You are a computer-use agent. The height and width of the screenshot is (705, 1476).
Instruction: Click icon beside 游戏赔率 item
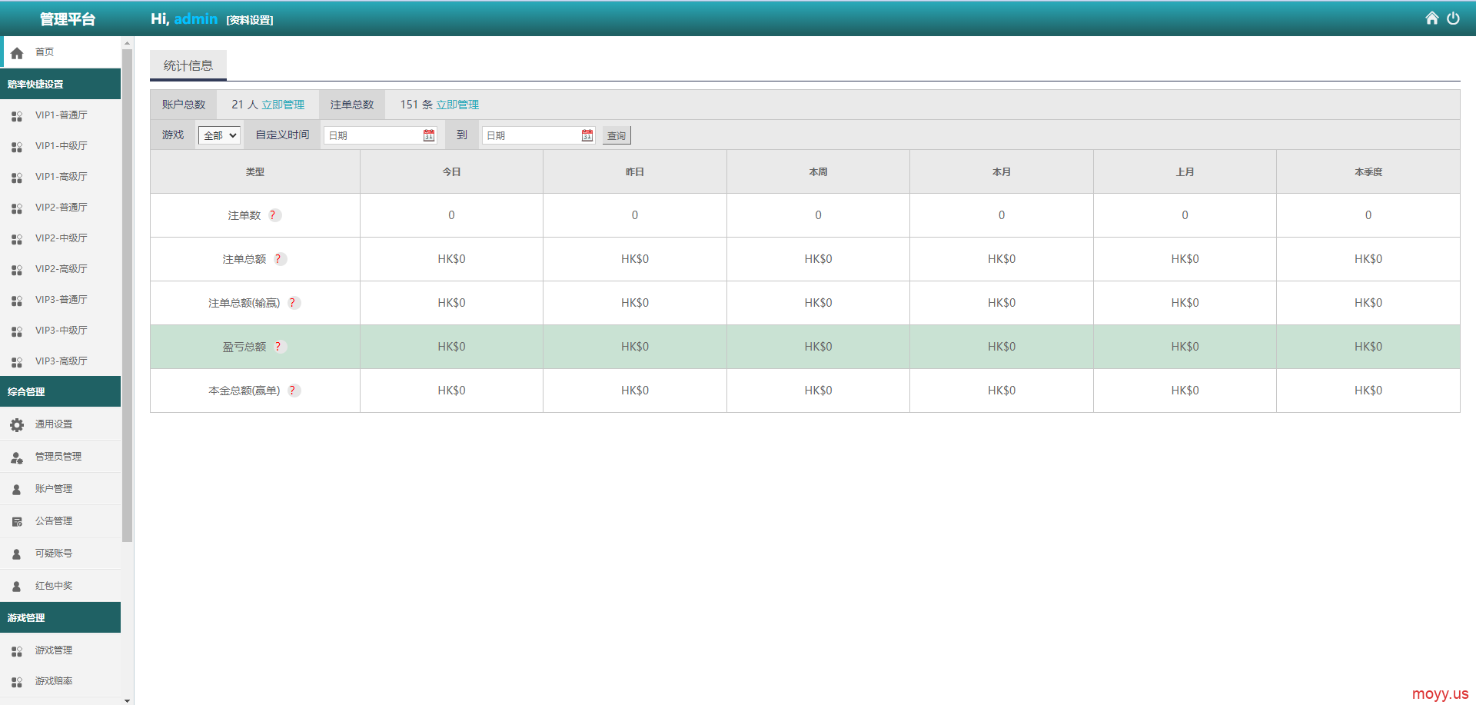[x=17, y=682]
